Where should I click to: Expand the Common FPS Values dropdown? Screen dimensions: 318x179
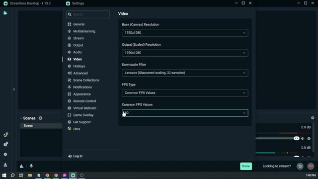click(185, 113)
